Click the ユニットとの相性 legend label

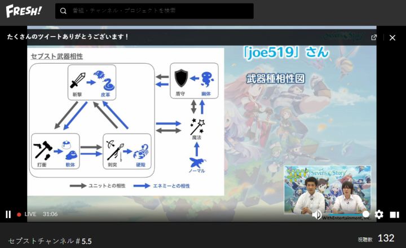107,185
